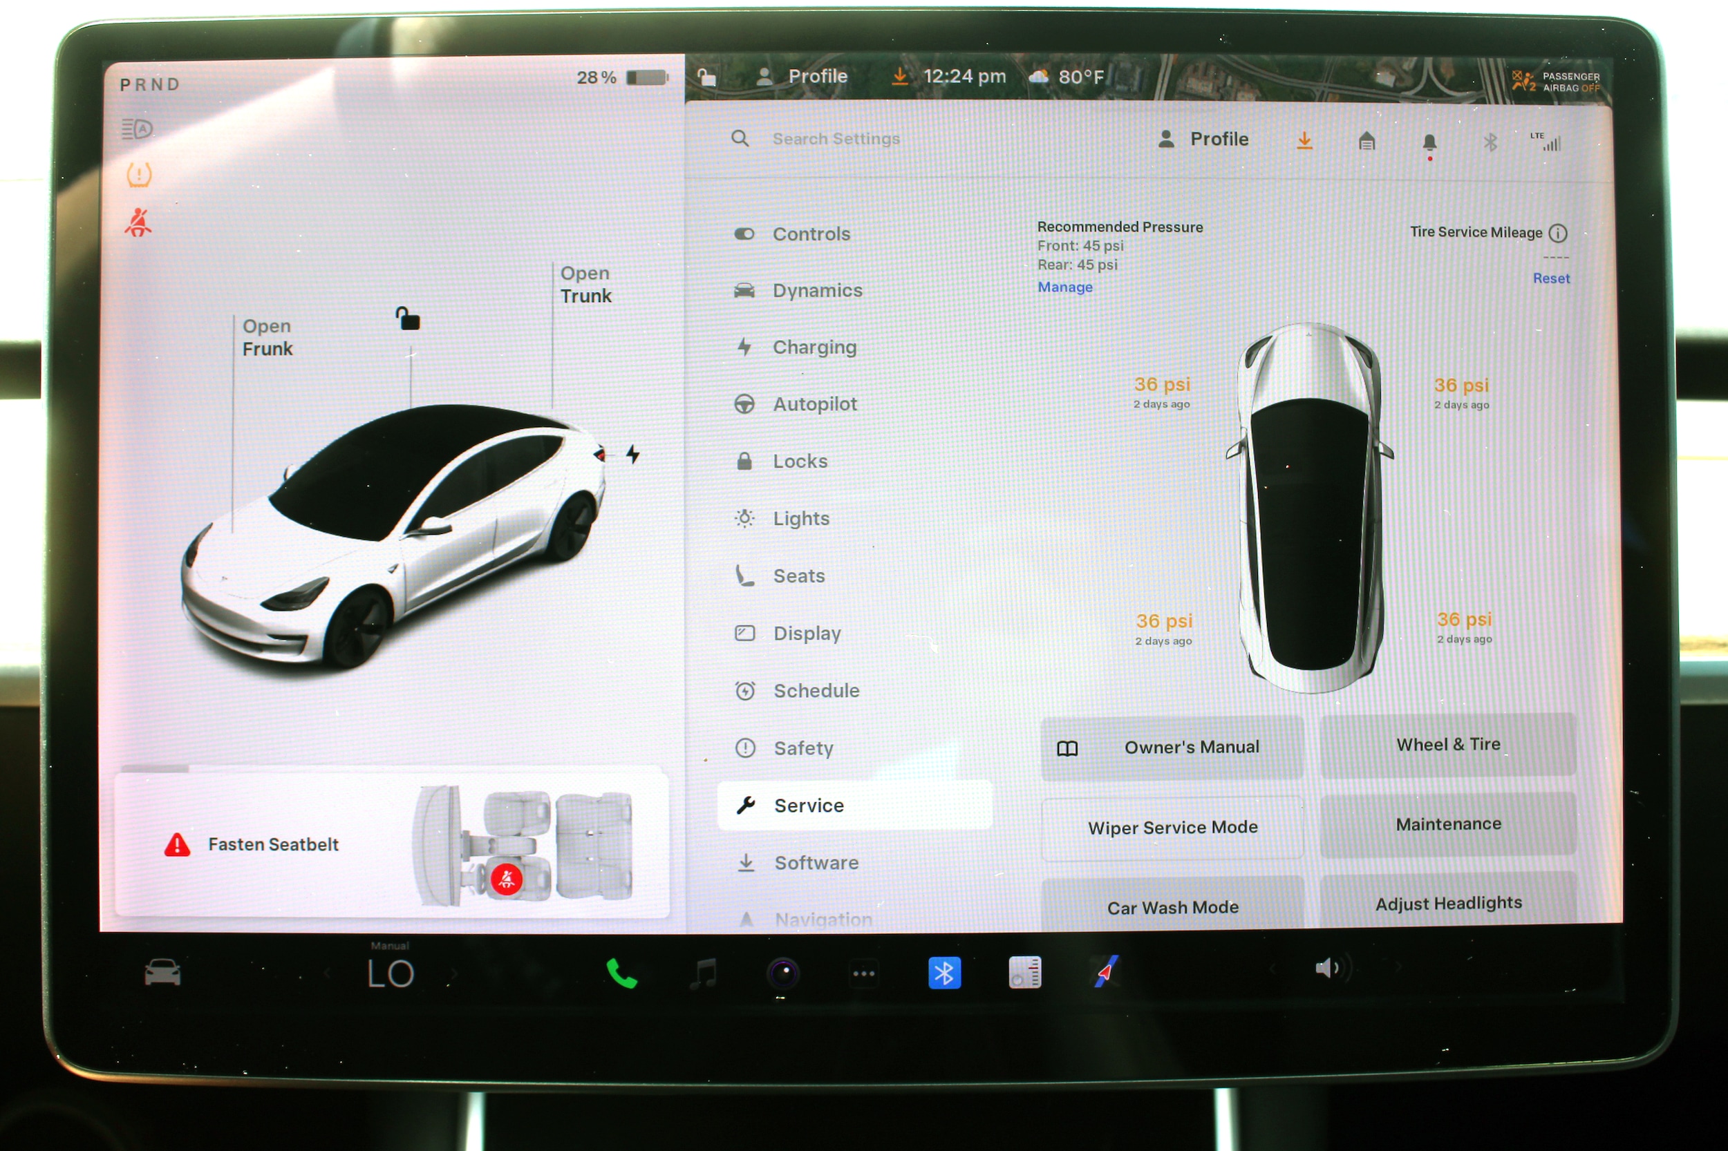Image resolution: width=1728 pixels, height=1151 pixels.
Task: Tap the LO manual temperature setting
Action: point(391,974)
